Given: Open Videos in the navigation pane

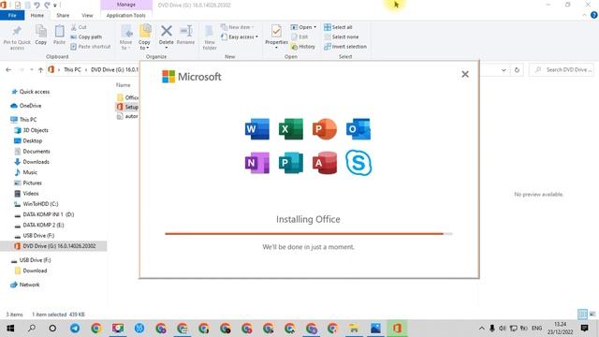Looking at the screenshot, I should click(x=26, y=194).
